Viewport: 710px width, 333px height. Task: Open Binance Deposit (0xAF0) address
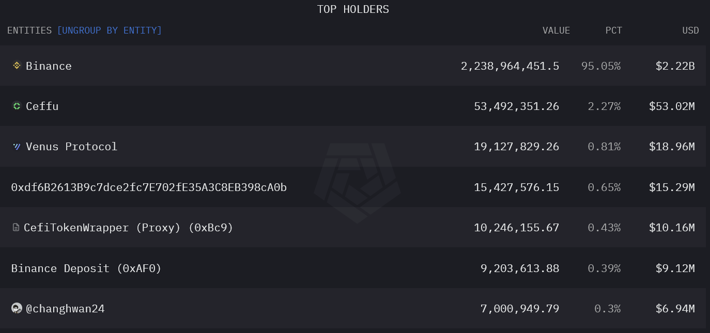click(86, 268)
